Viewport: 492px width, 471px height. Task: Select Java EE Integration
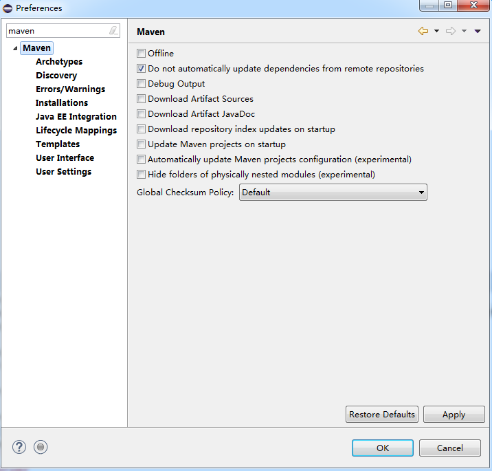click(76, 117)
